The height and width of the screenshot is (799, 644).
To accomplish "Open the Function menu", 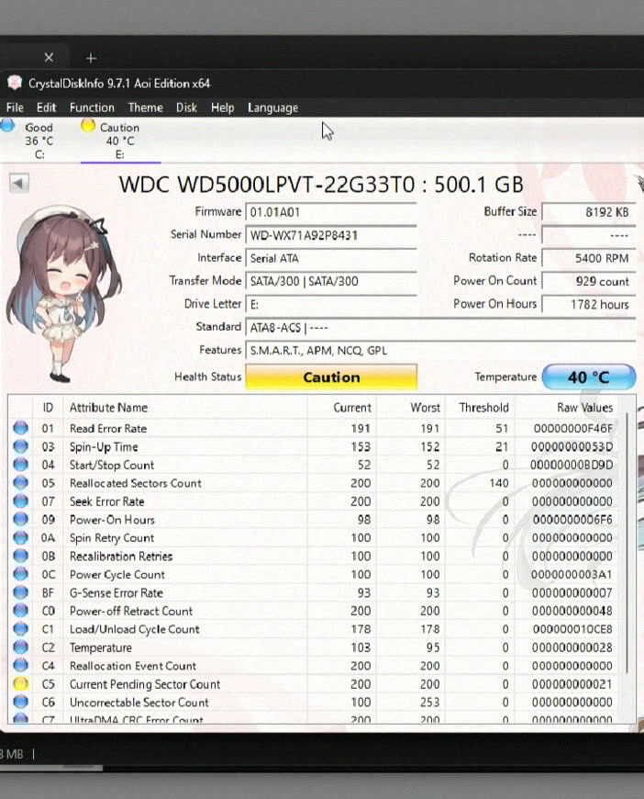I will pos(92,107).
